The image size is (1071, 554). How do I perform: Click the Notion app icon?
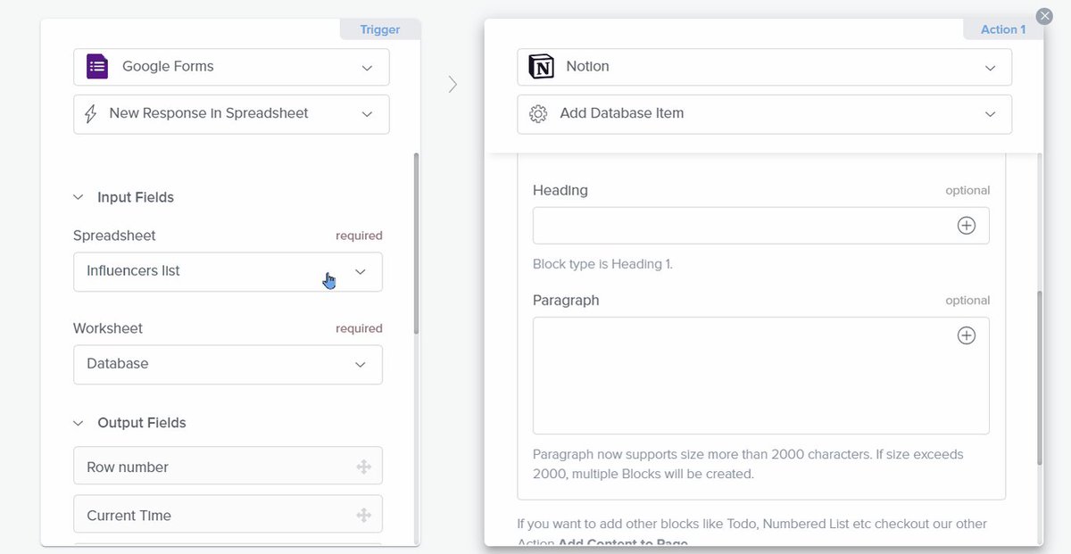pyautogui.click(x=541, y=67)
